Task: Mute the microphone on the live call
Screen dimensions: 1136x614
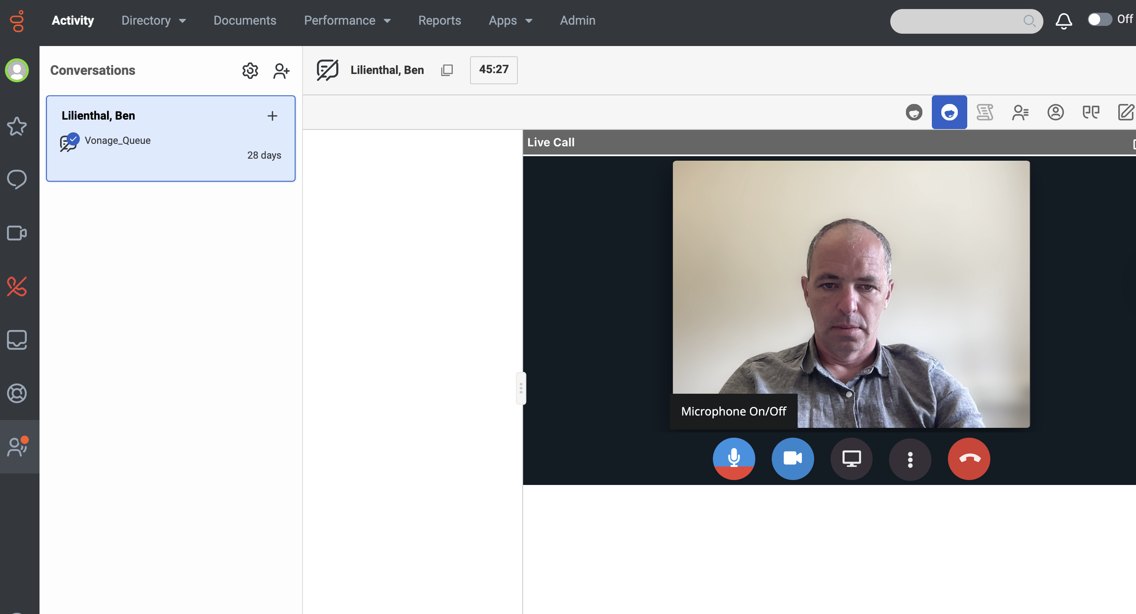Action: [x=733, y=459]
